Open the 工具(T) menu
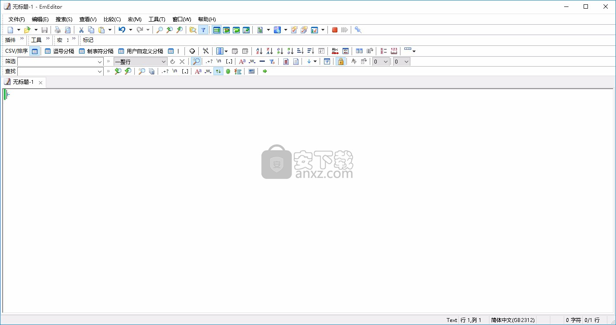The width and height of the screenshot is (616, 325). (x=157, y=19)
